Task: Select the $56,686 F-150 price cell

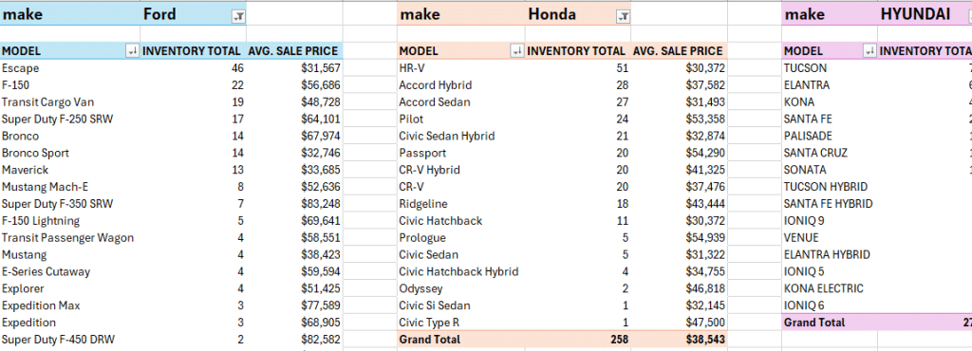Action: [294, 84]
